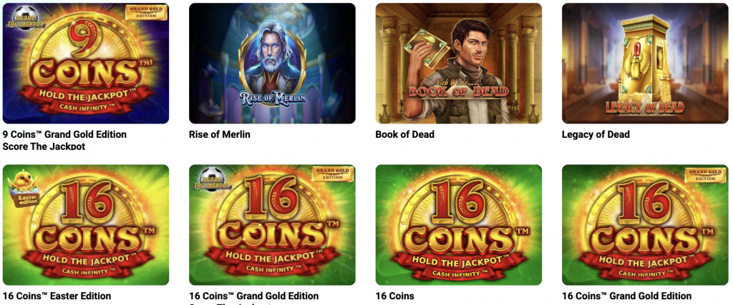Open the Legacy of Dead game thumbnail
Screen dimensions: 733x305
click(645, 64)
